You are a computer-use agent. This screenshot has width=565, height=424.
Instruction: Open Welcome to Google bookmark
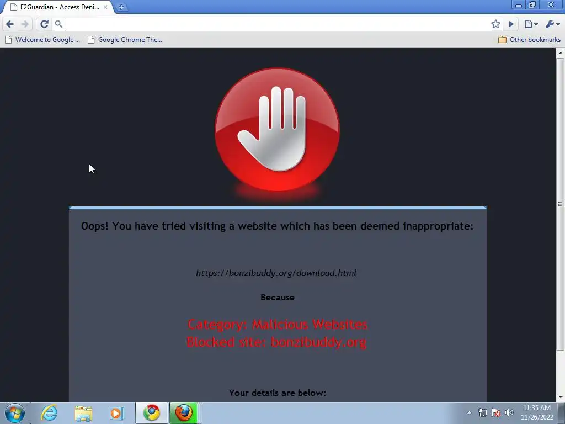point(42,40)
